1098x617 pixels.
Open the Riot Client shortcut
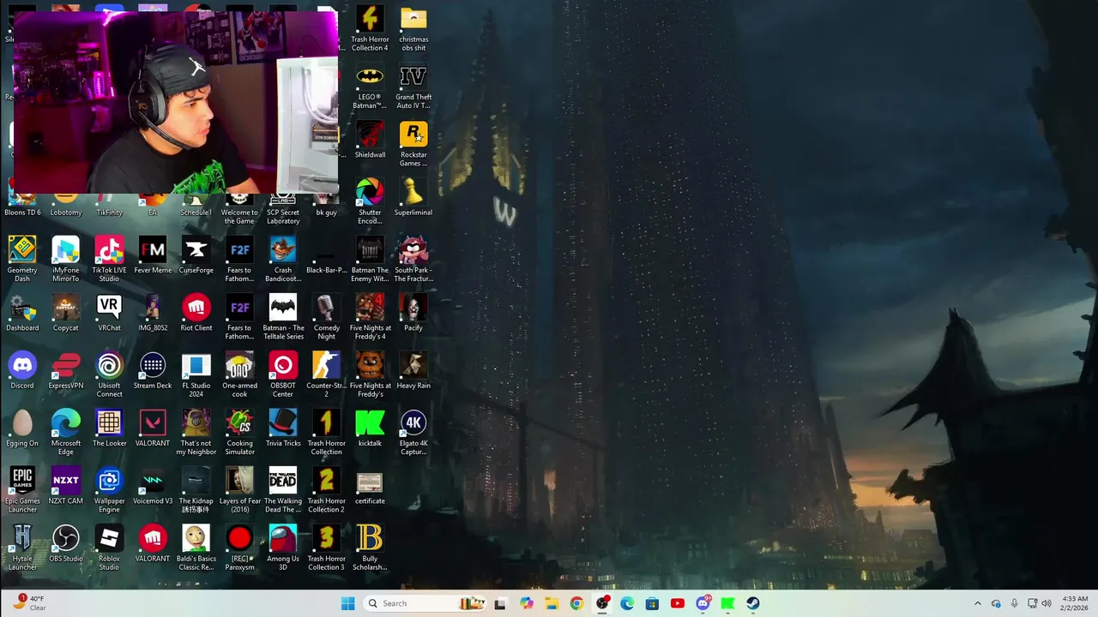(196, 313)
